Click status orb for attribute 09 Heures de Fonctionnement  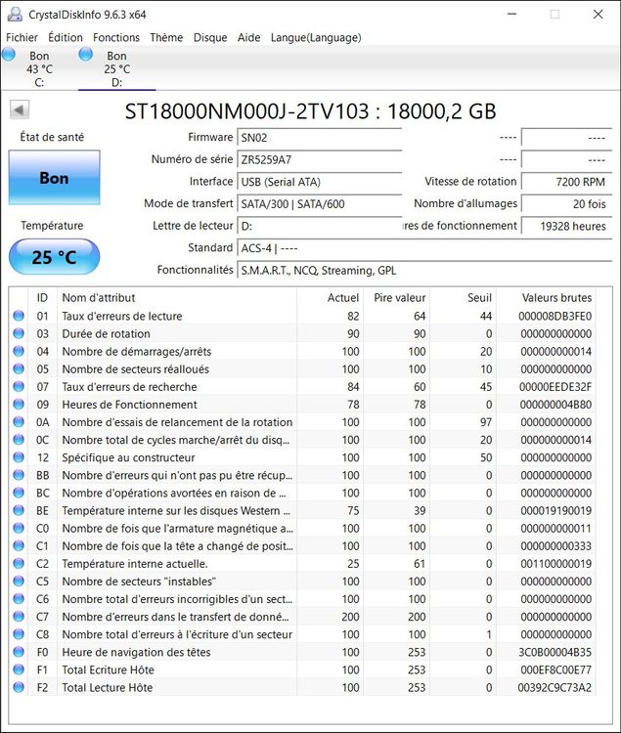point(19,405)
